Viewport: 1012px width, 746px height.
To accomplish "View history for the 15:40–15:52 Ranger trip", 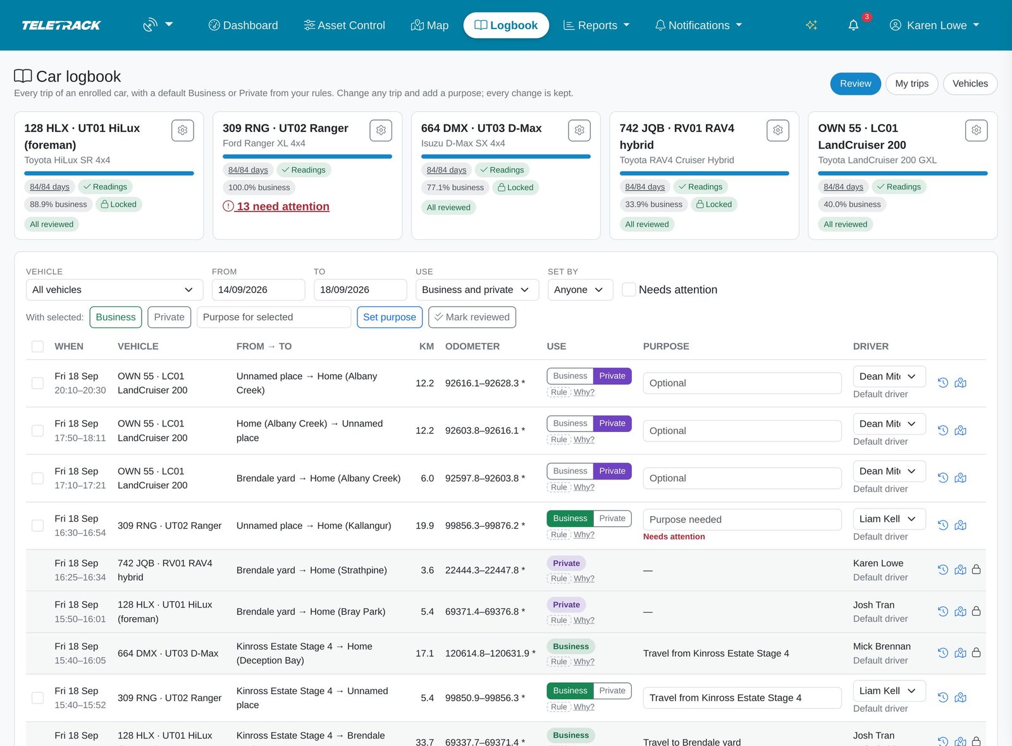I will (x=942, y=697).
